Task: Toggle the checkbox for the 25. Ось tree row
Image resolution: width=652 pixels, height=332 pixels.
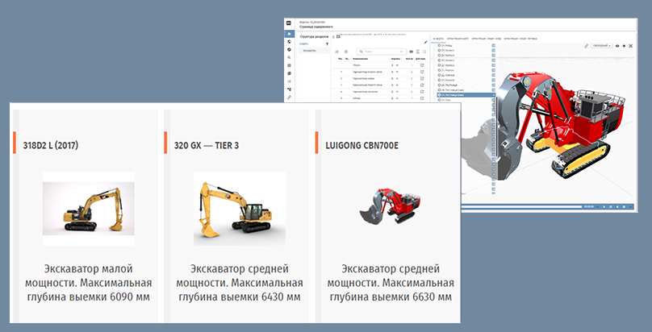Action: (x=494, y=100)
